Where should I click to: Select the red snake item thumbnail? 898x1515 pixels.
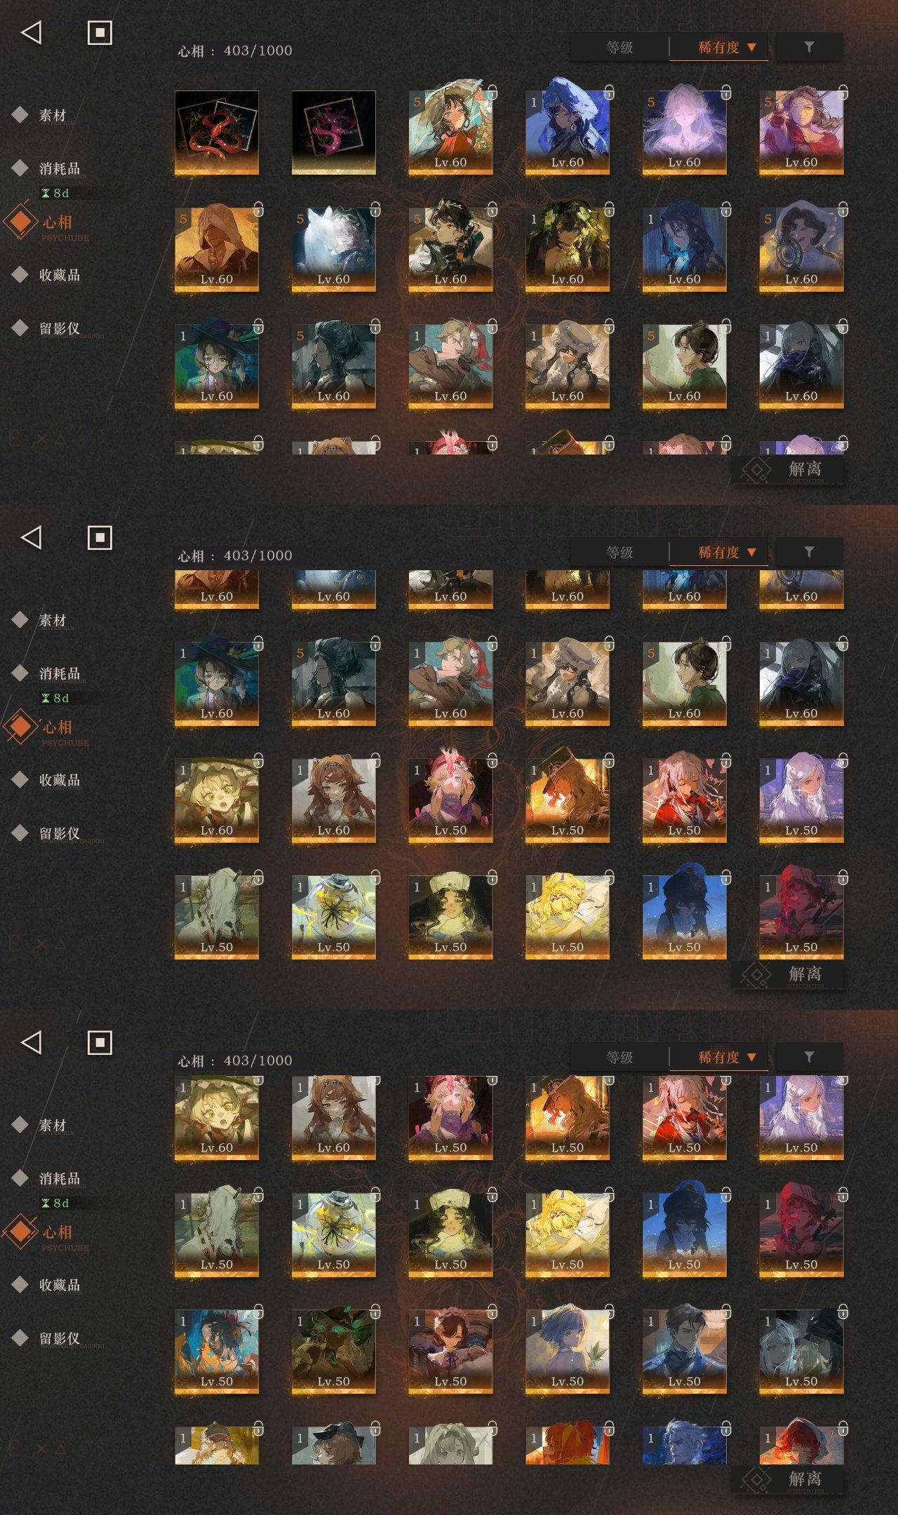coord(217,133)
